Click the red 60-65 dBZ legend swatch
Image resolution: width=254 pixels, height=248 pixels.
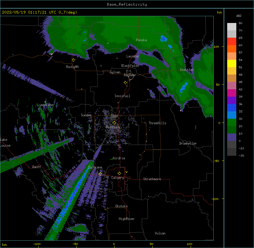(232, 42)
